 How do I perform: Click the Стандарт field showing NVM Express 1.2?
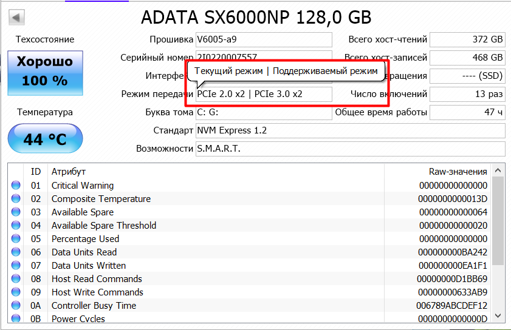(350, 130)
